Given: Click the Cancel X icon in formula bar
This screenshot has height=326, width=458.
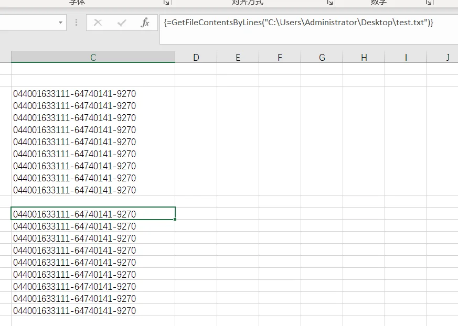Looking at the screenshot, I should tap(98, 23).
